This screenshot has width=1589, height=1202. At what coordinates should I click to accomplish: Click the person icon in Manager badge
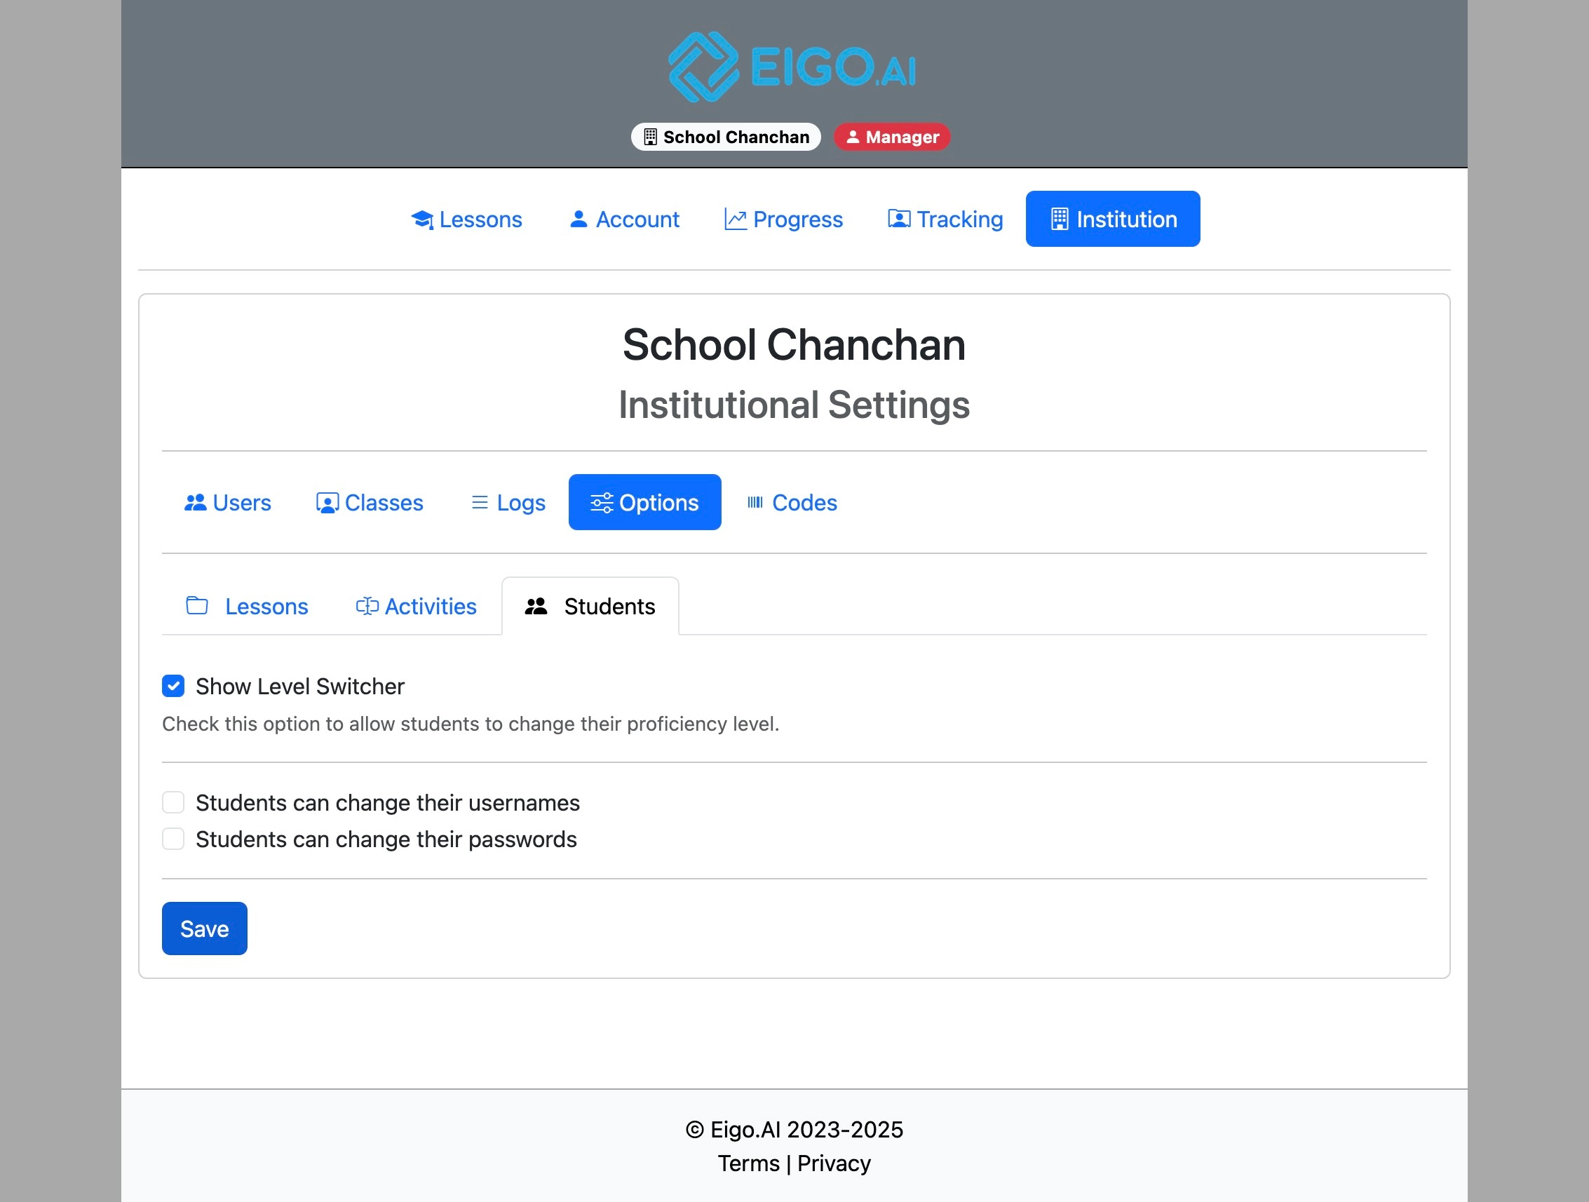point(853,137)
